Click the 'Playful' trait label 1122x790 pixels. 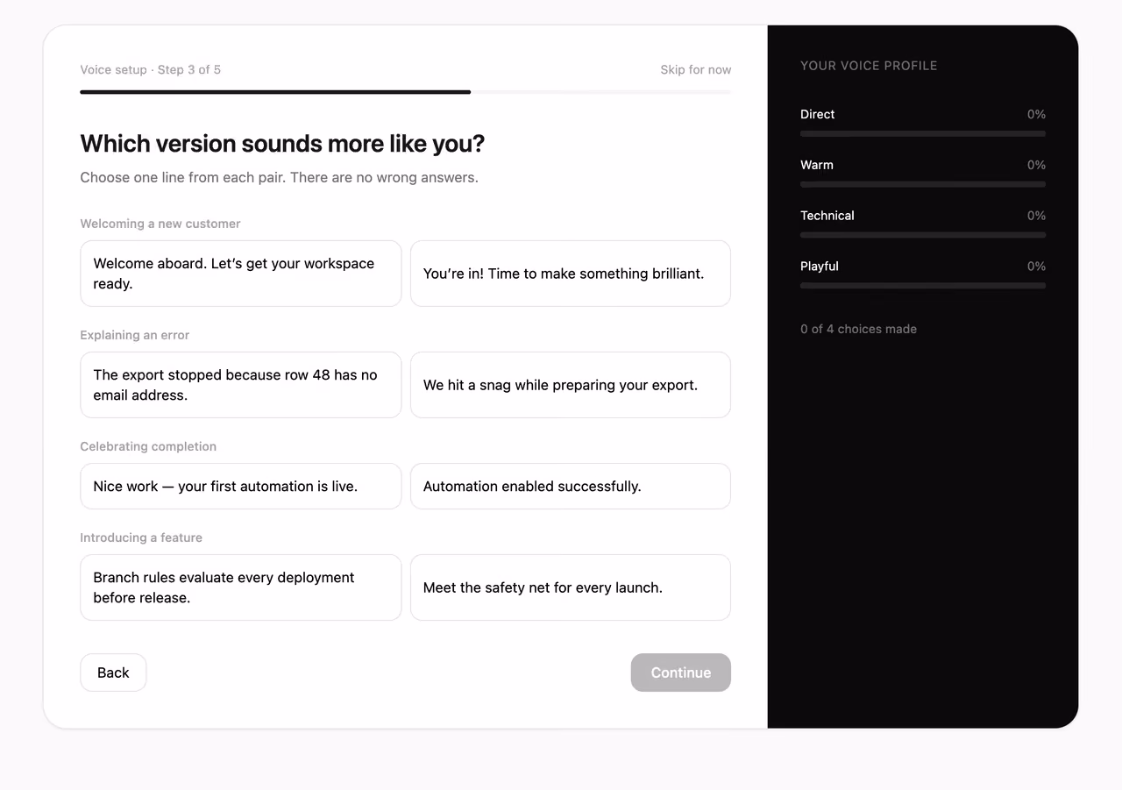(820, 267)
